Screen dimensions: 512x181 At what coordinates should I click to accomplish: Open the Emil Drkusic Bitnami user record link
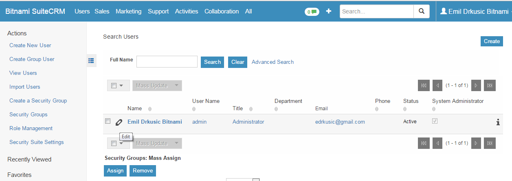pyautogui.click(x=155, y=122)
